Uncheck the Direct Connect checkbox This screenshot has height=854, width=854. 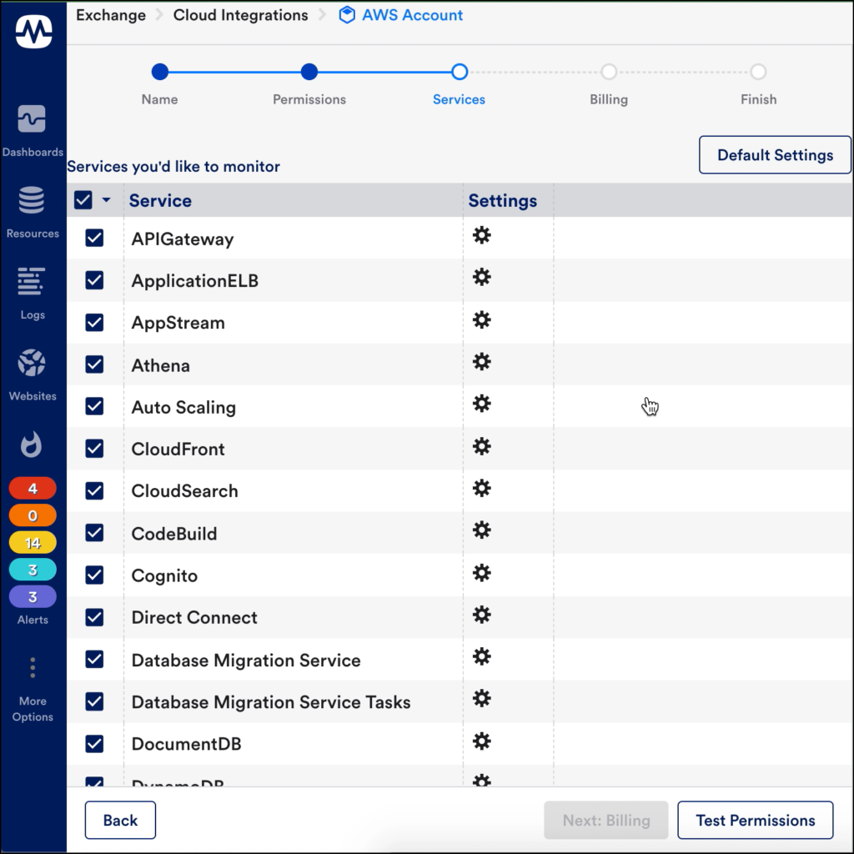94,617
